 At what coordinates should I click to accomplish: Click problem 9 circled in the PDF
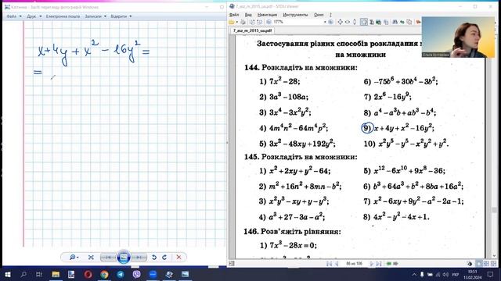point(367,128)
